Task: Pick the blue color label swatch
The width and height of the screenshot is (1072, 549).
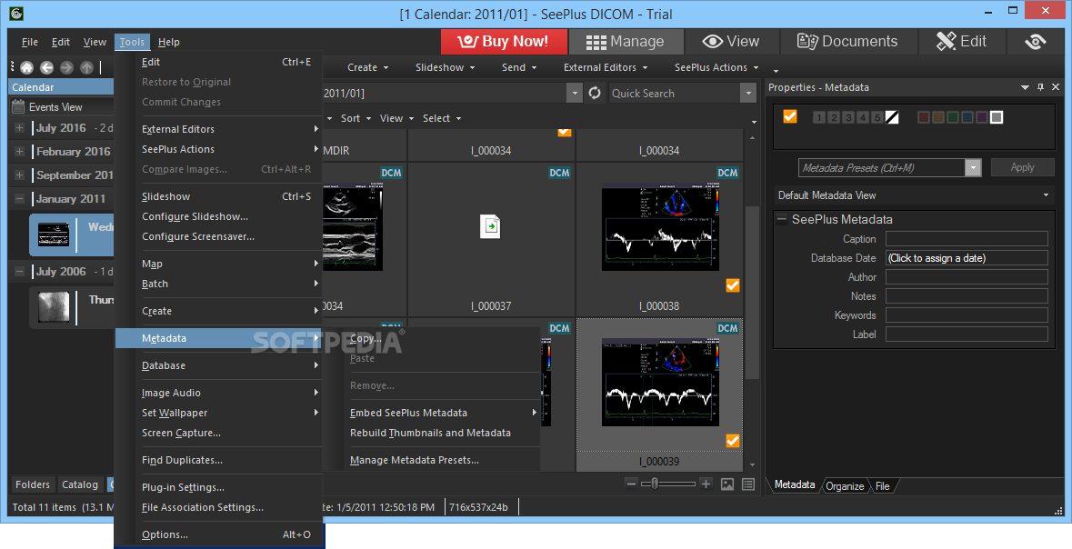Action: point(967,117)
